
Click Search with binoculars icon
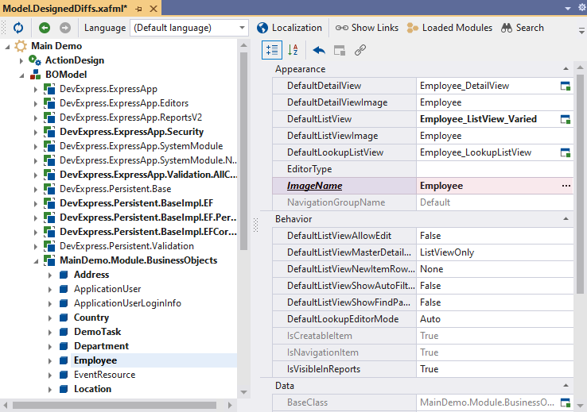pos(523,28)
